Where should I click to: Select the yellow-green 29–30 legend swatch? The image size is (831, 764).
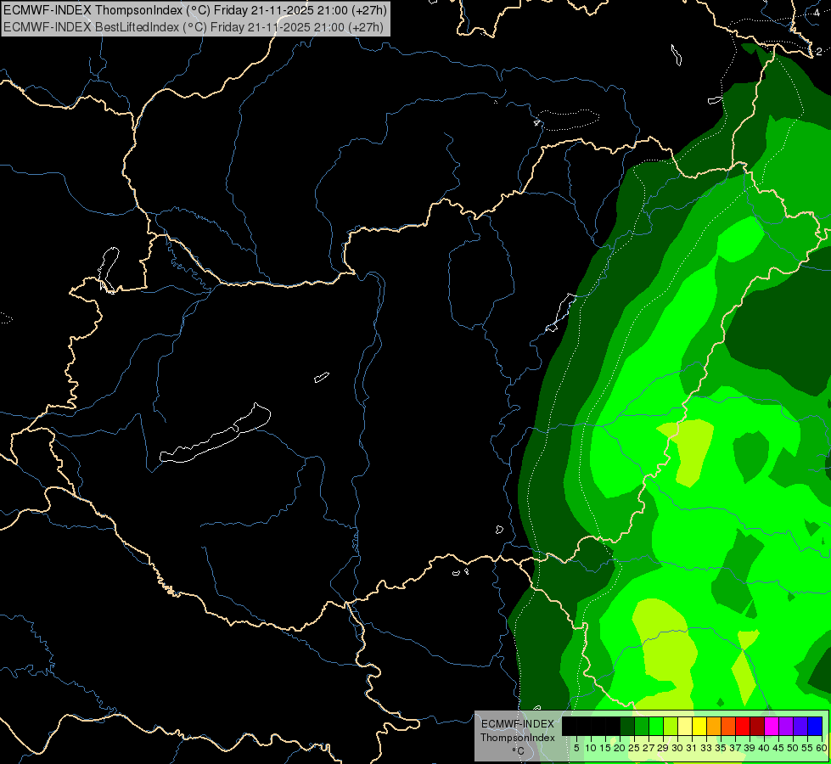coord(671,726)
